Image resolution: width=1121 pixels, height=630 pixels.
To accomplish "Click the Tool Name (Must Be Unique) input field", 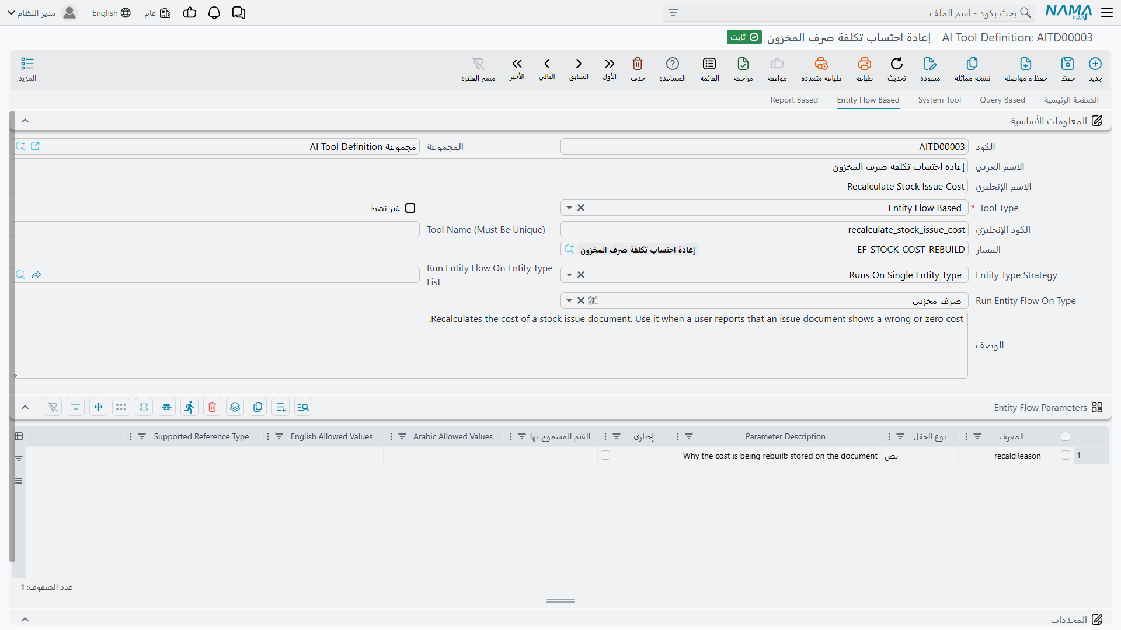I will tap(216, 230).
